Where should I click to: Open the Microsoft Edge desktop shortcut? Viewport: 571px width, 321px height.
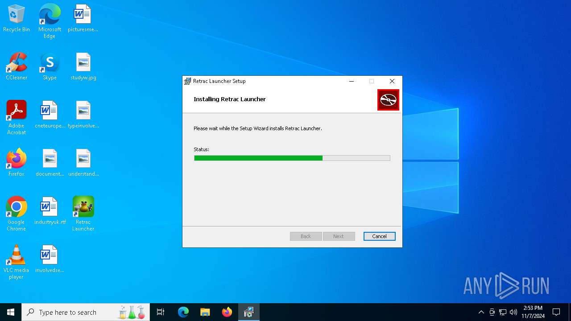pyautogui.click(x=50, y=21)
